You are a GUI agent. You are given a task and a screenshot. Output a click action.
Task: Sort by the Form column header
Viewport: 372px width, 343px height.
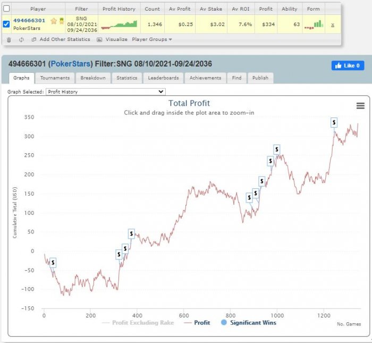pyautogui.click(x=313, y=9)
